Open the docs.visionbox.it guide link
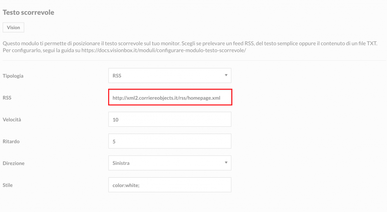The height and width of the screenshot is (212, 387). click(164, 51)
